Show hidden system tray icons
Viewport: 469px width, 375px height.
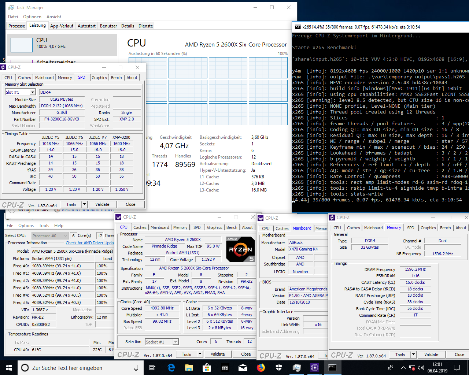(403, 368)
